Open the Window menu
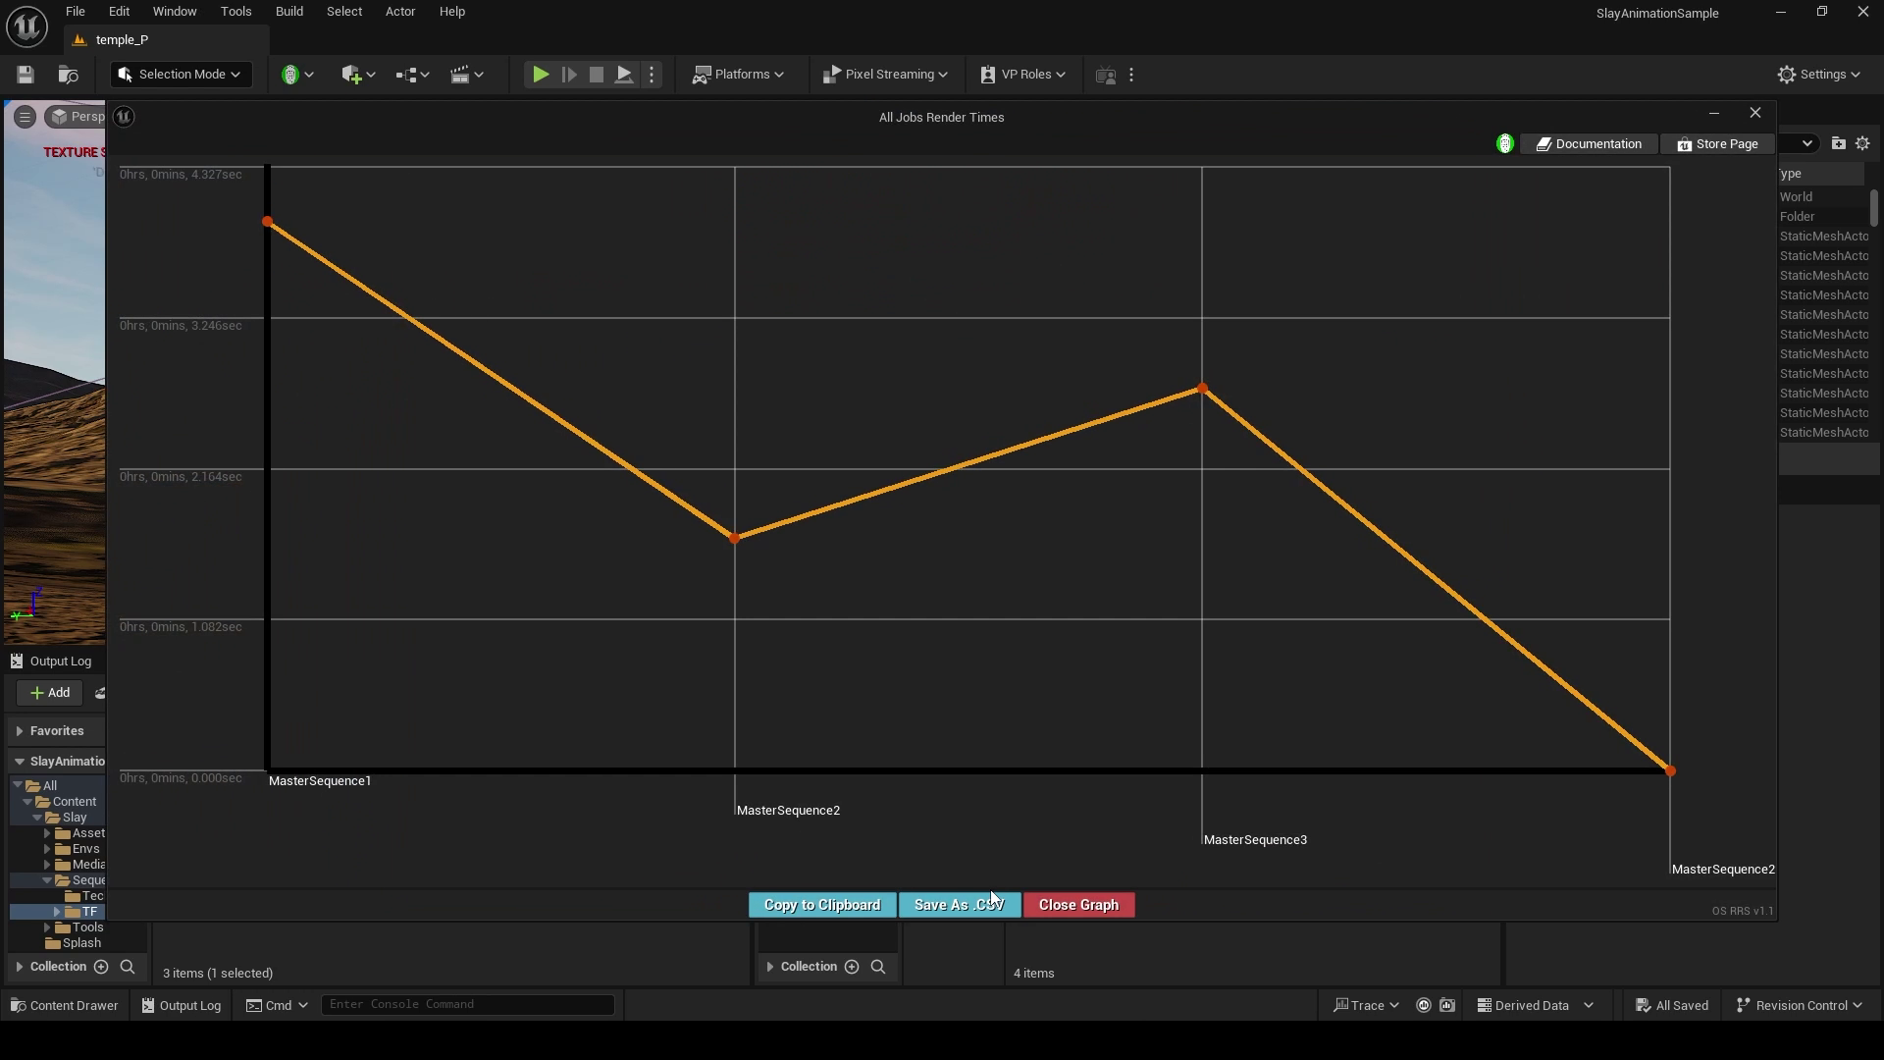 tap(175, 12)
